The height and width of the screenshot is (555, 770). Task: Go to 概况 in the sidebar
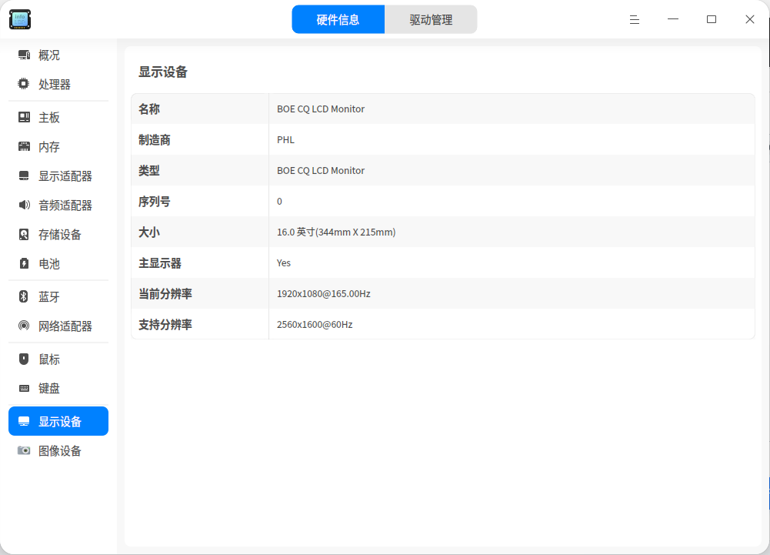(x=58, y=55)
